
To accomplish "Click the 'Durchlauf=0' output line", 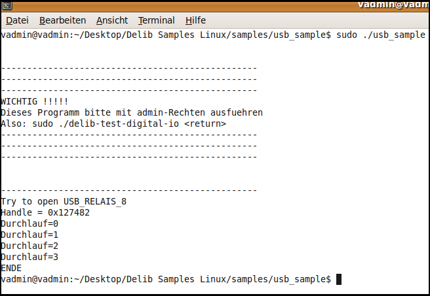I will pyautogui.click(x=29, y=223).
